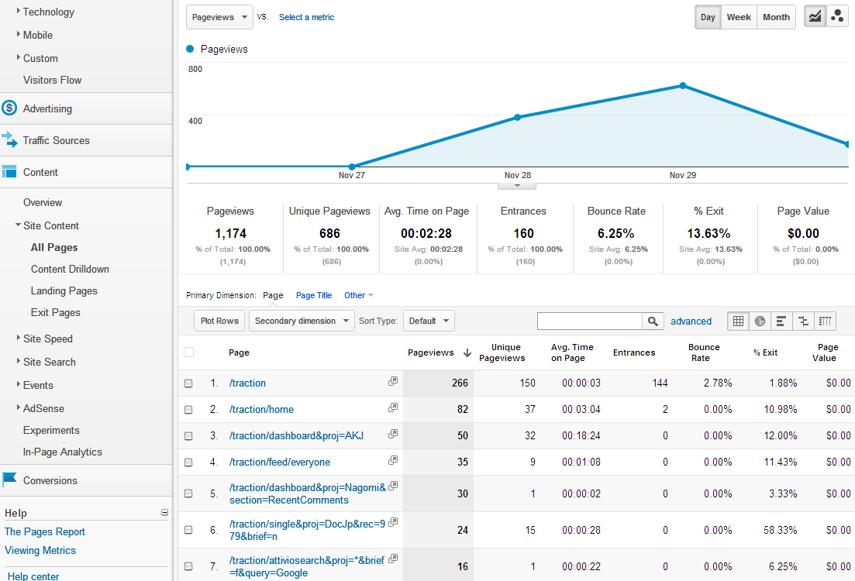
Task: Open advanced filter link
Action: (x=691, y=321)
